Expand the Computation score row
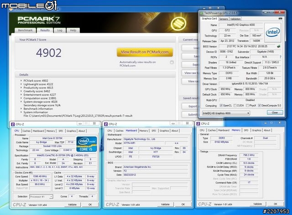292x215 pixels. tap(21, 98)
